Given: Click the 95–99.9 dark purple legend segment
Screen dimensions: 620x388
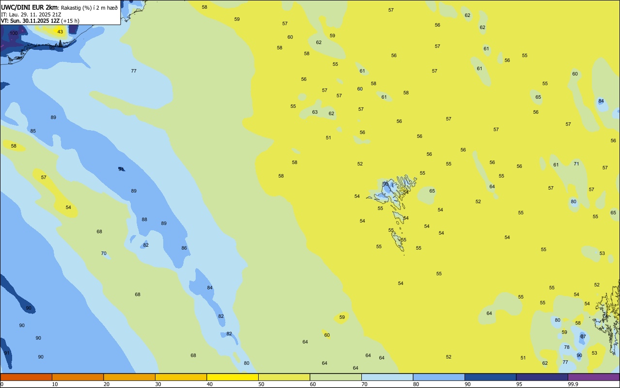Looking at the screenshot, I should pyautogui.click(x=542, y=377).
